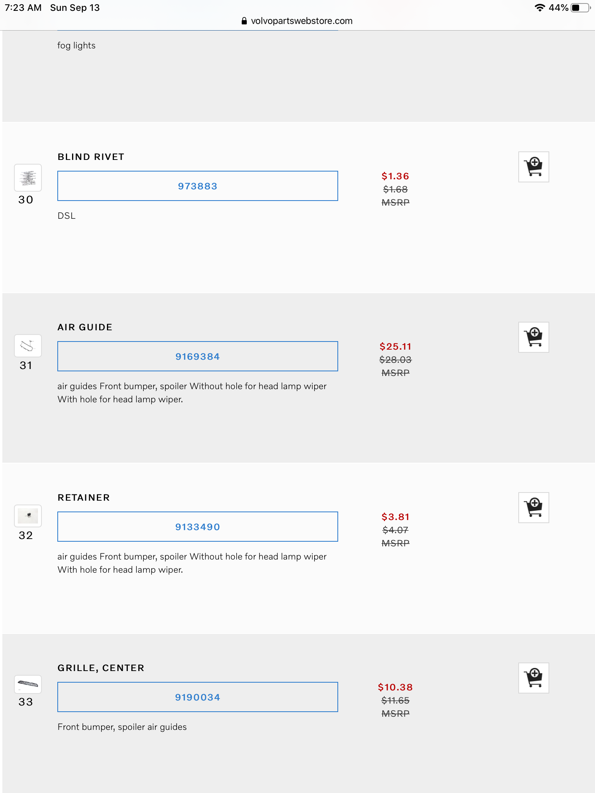This screenshot has width=595, height=793.
Task: View Grille, Center thumbnail image
Action: click(x=28, y=684)
